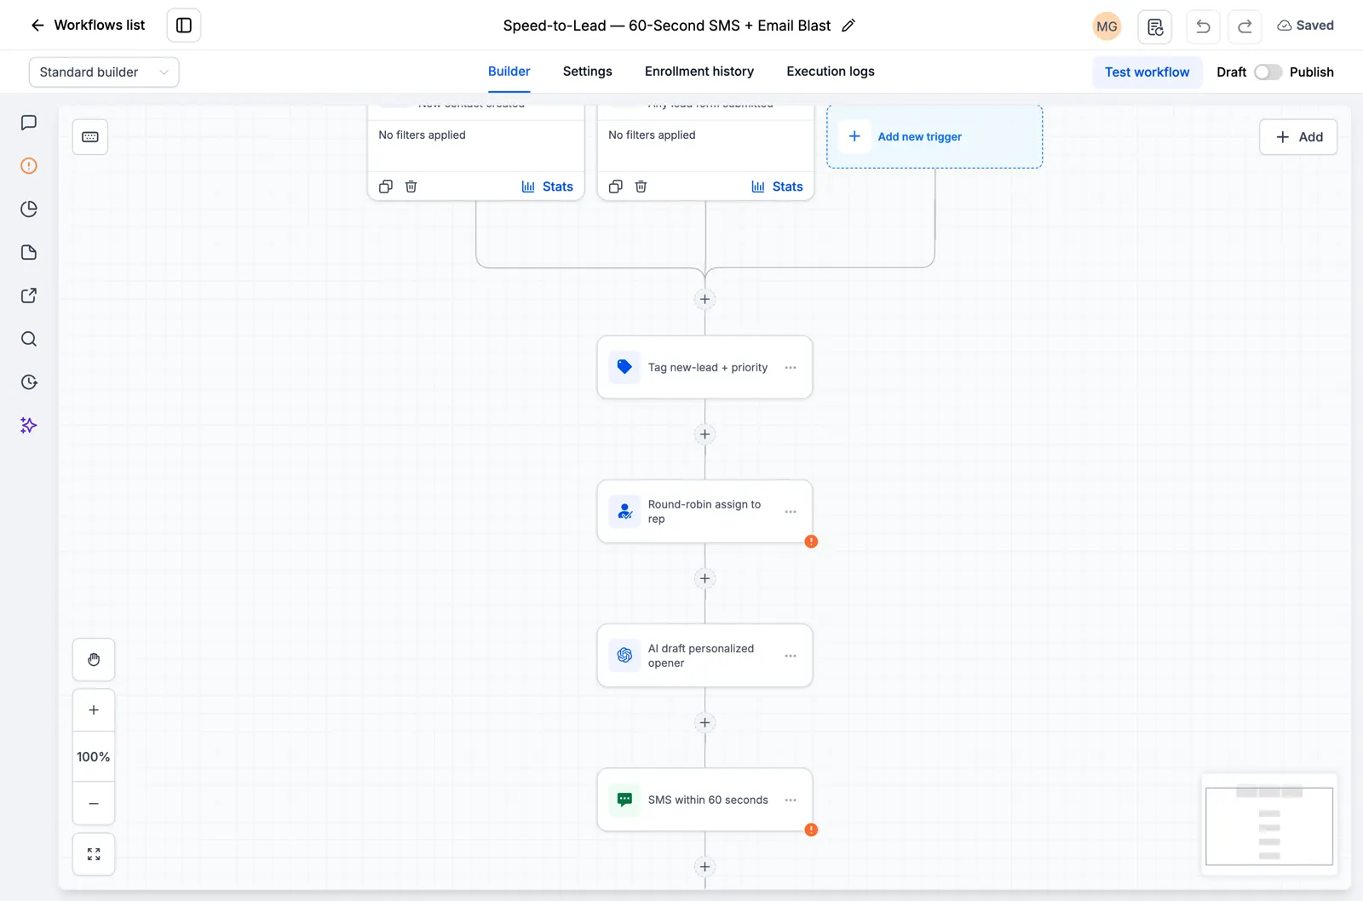Redo the last change
Image resolution: width=1363 pixels, height=901 pixels.
(x=1245, y=26)
